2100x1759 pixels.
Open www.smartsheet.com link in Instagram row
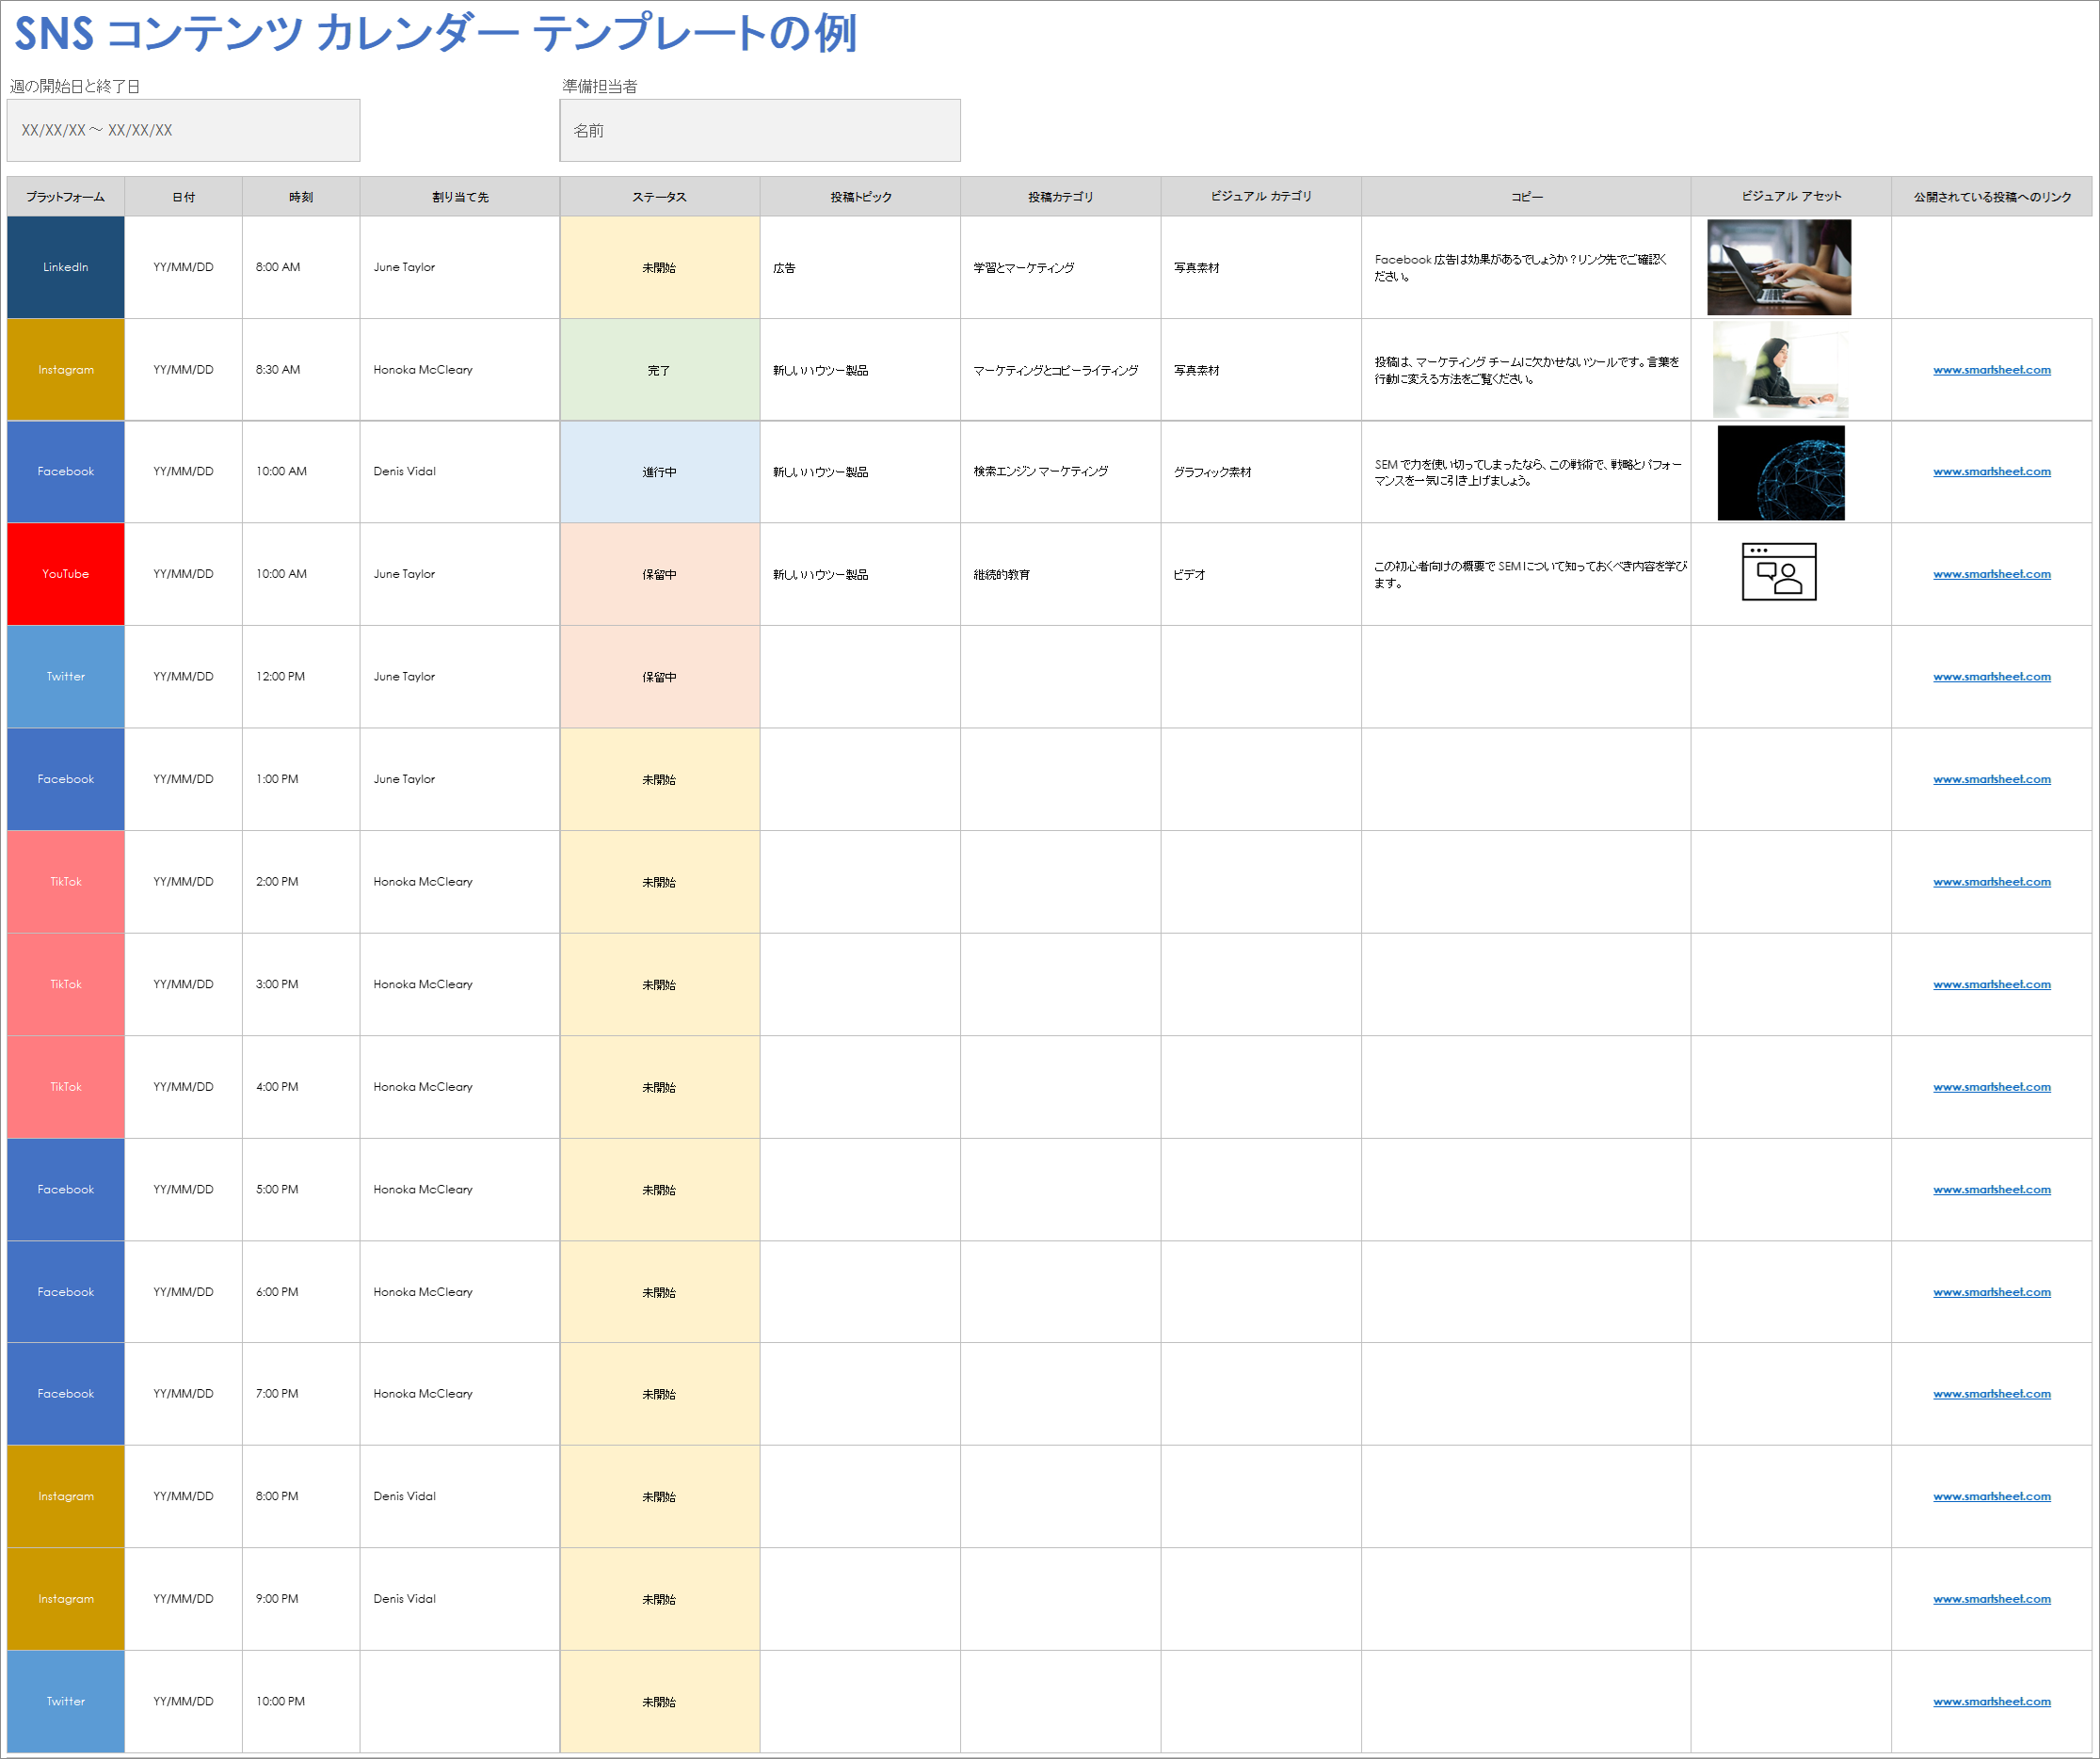1991,369
